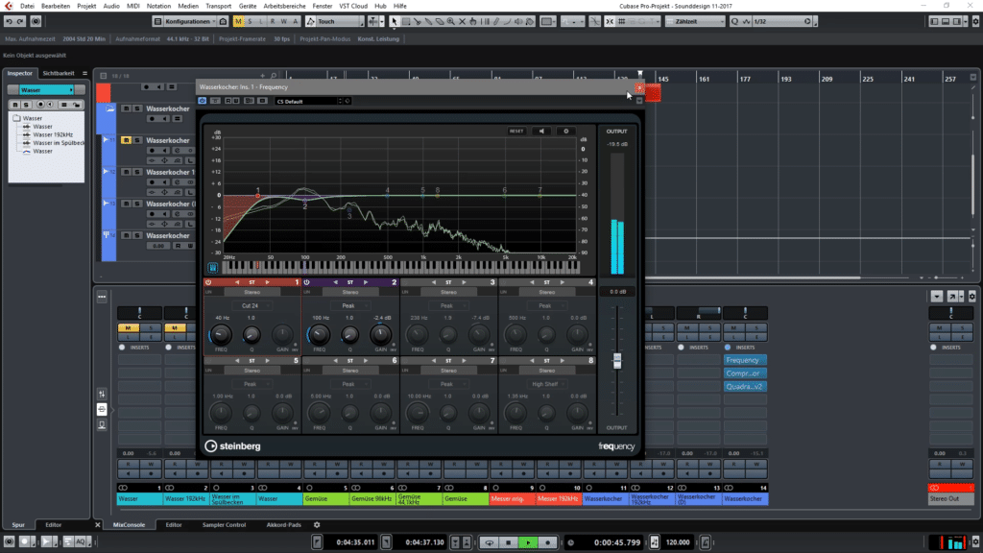
Task: Collapse the Wasser folder in visibility tree
Action: click(x=17, y=118)
